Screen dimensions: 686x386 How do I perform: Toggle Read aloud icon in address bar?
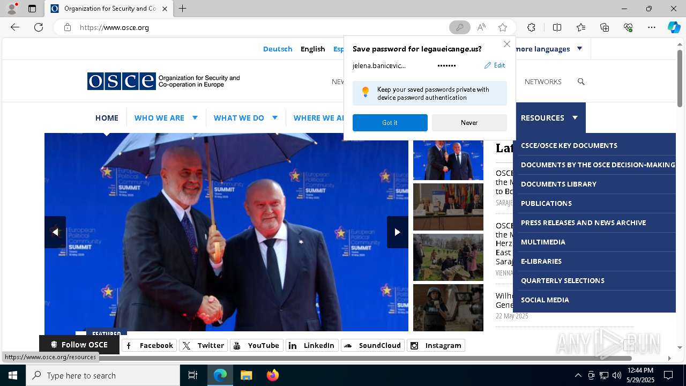[x=481, y=27]
